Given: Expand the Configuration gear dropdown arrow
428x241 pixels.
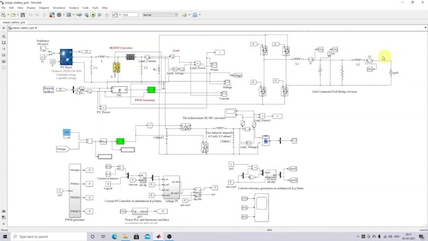Looking at the screenshot, I should (x=64, y=14).
